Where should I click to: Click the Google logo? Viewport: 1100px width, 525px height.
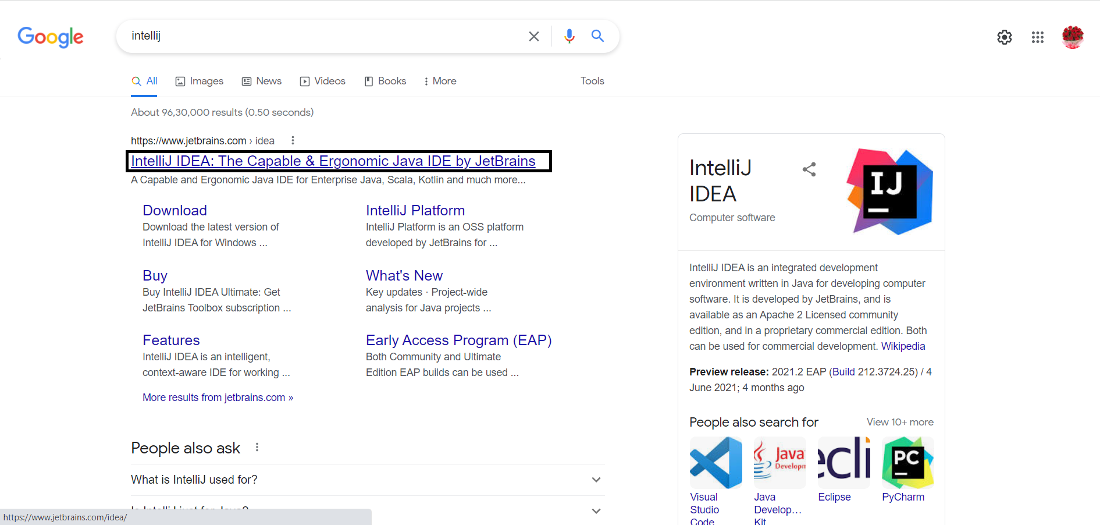point(51,37)
